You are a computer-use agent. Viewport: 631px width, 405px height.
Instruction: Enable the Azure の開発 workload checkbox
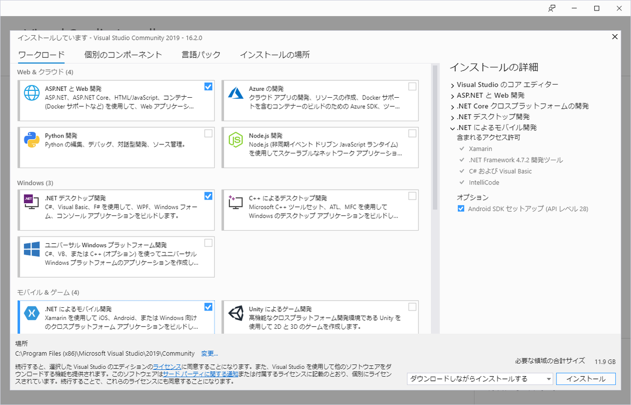[x=412, y=86]
